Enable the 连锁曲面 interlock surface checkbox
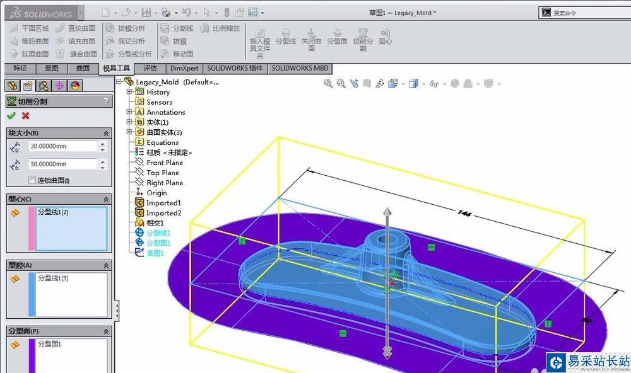Viewport: 631px width, 373px height. 32,180
